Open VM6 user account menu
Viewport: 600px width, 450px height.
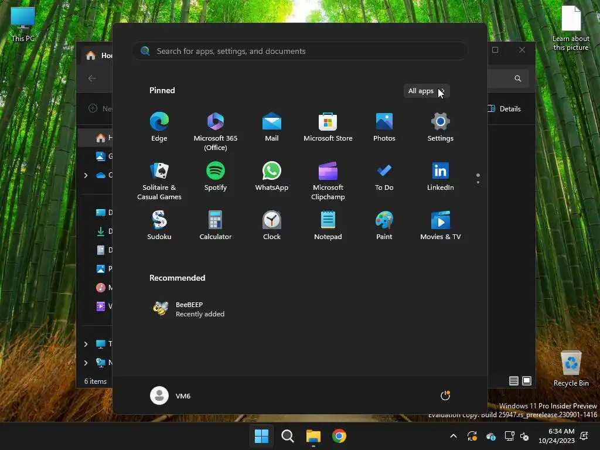(171, 396)
